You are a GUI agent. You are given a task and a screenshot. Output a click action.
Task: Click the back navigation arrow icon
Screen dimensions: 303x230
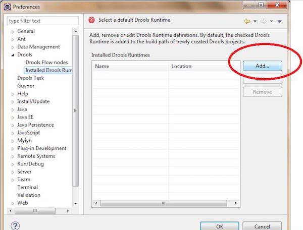[247, 21]
